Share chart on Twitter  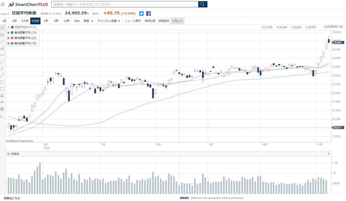(141, 13)
